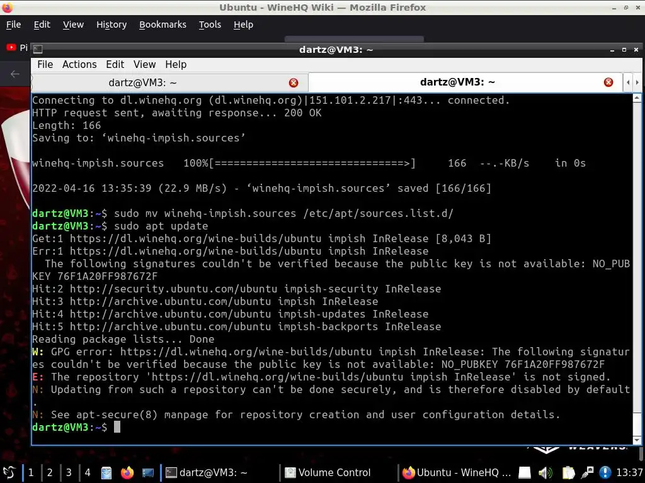Open the speaker volume tray icon
Screen dimensions: 645x483
pyautogui.click(x=545, y=473)
